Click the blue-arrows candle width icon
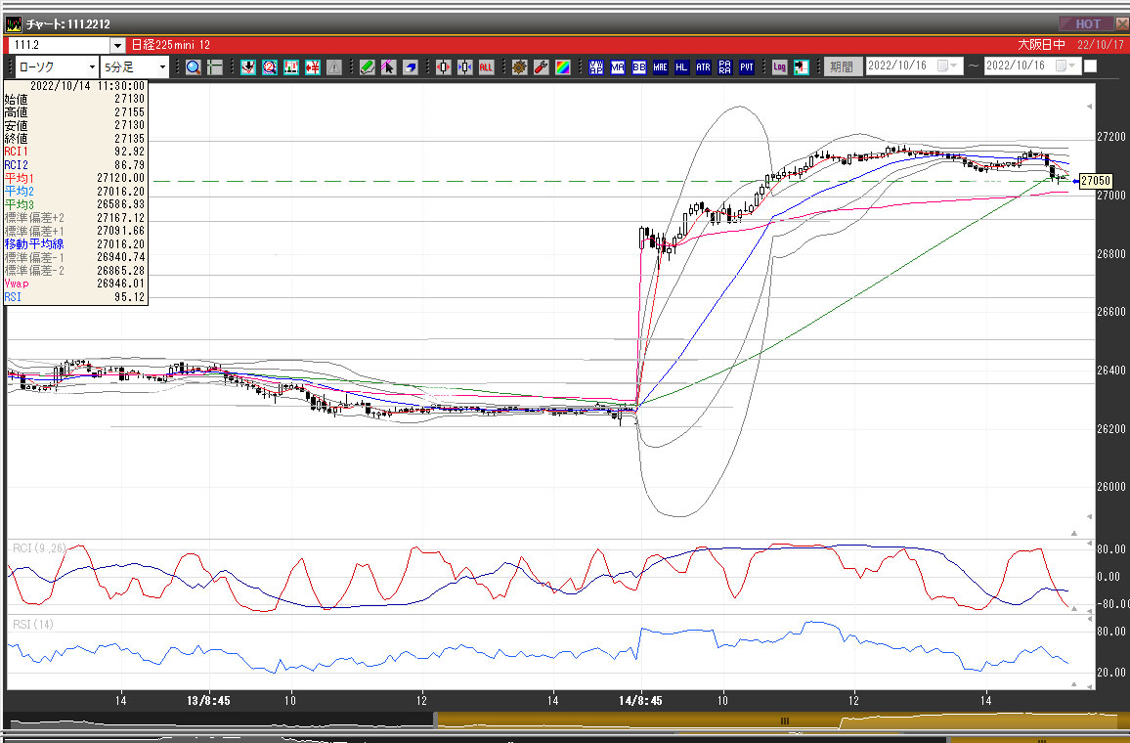This screenshot has height=743, width=1130. click(x=465, y=67)
